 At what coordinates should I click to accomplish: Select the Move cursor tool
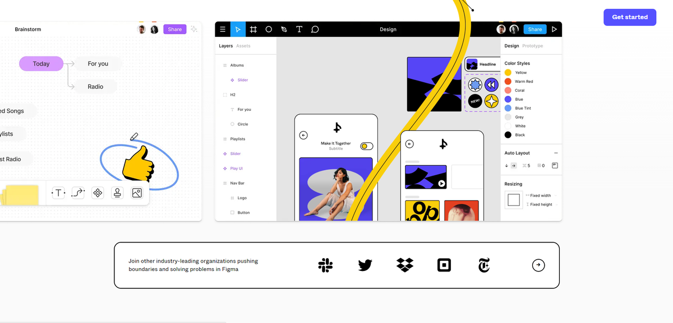pos(238,29)
